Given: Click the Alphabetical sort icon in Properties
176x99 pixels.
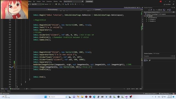Looking at the screenshot, I should point(147,61).
